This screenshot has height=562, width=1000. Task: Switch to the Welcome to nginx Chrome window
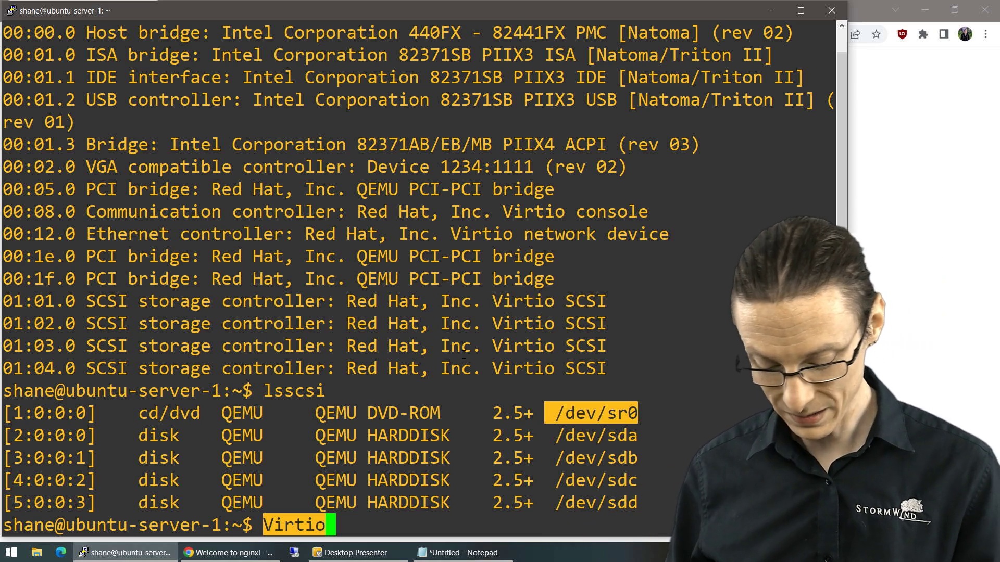(229, 552)
